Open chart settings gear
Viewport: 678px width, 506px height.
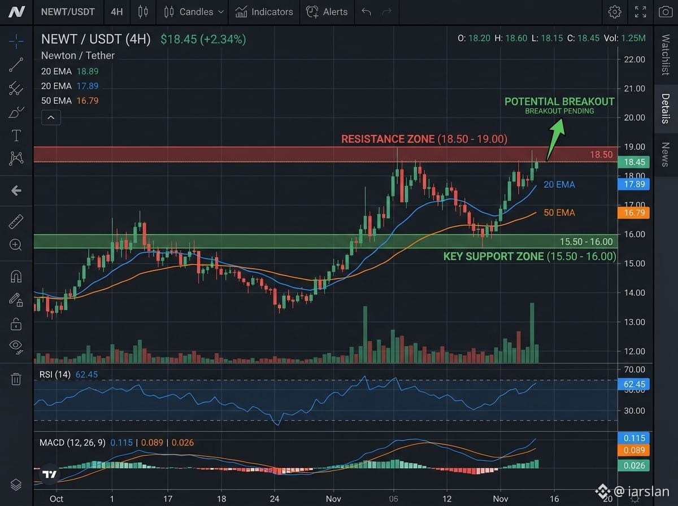(x=615, y=11)
